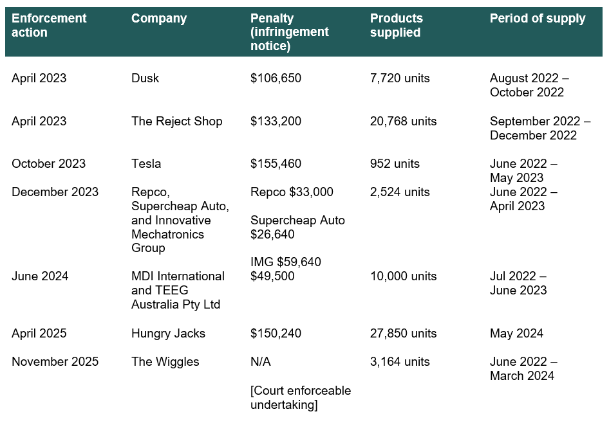Select the Penalty (infringement notice) header
609x432 pixels.
[289, 32]
